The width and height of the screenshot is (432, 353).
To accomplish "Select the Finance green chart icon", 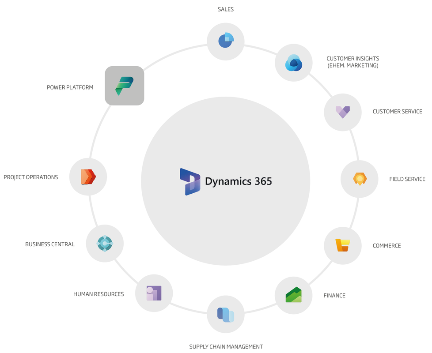I will tap(293, 295).
